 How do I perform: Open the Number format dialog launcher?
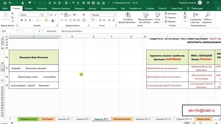(x=115, y=25)
